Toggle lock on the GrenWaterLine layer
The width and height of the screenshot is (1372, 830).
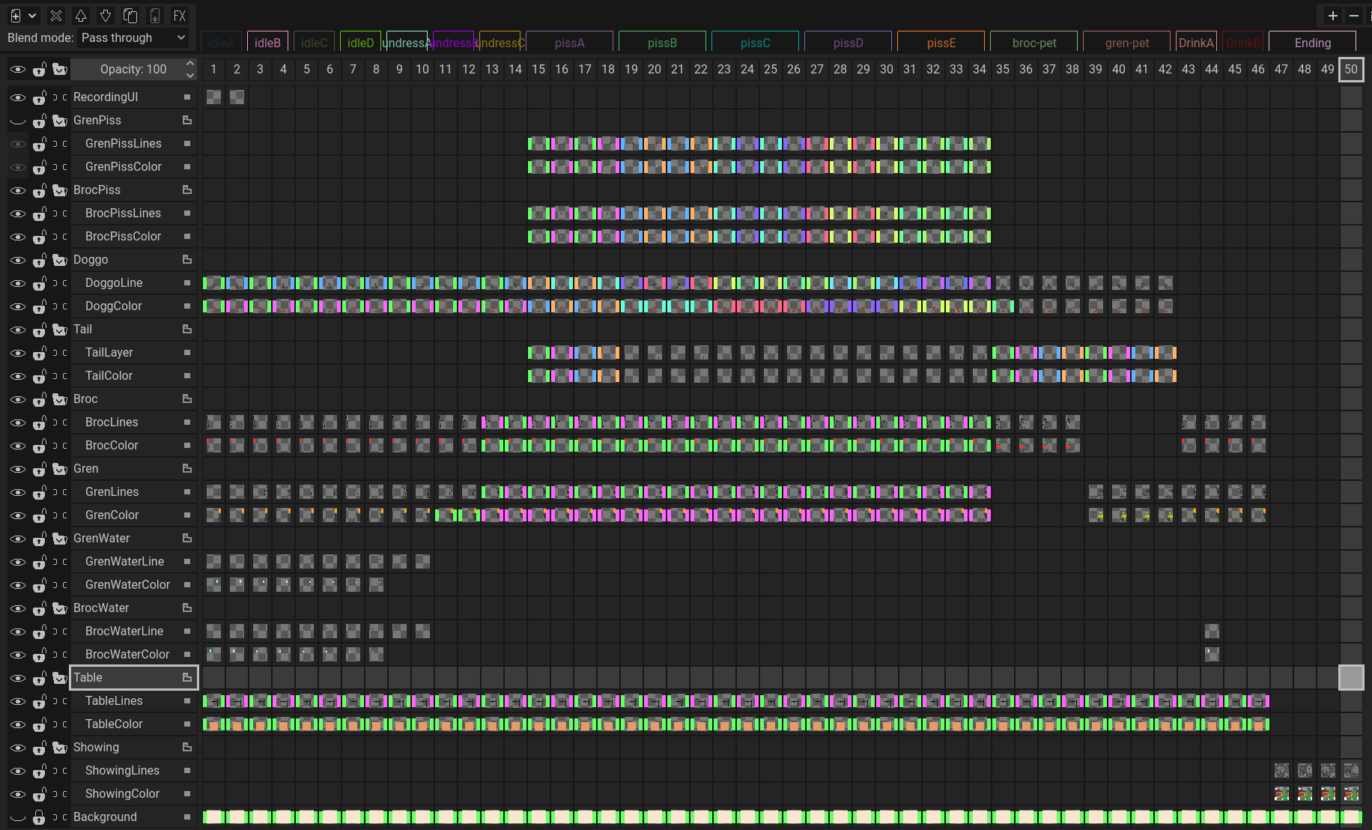(40, 562)
